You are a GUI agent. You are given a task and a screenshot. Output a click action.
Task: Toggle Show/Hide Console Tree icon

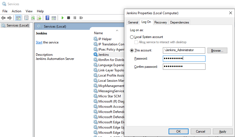pos(18,18)
